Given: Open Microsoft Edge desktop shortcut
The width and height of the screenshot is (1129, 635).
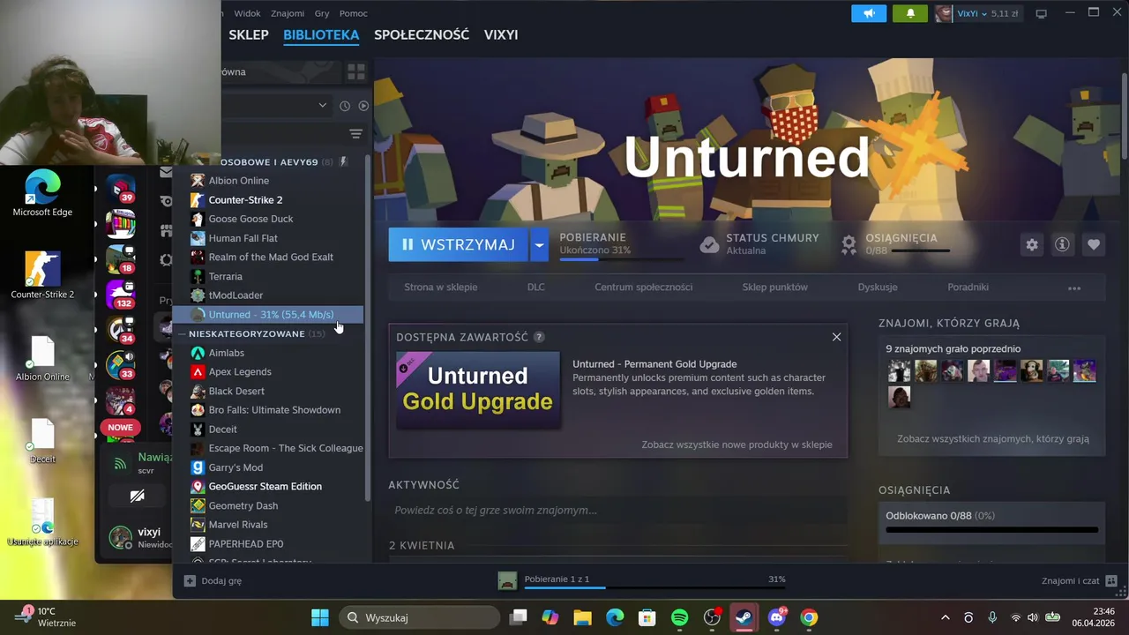Looking at the screenshot, I should [42, 195].
